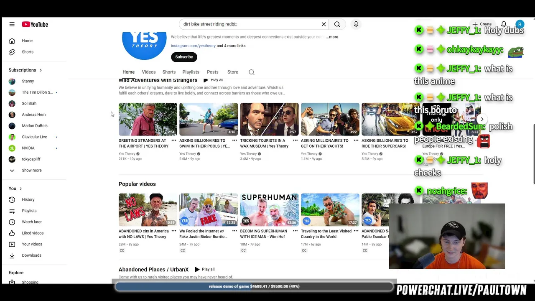Open the Yes Theory channel avatar
Image resolution: width=535 pixels, height=301 pixels.
pyautogui.click(x=144, y=45)
